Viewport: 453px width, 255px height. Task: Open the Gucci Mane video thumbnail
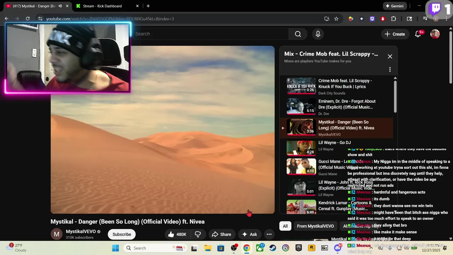pos(301,166)
